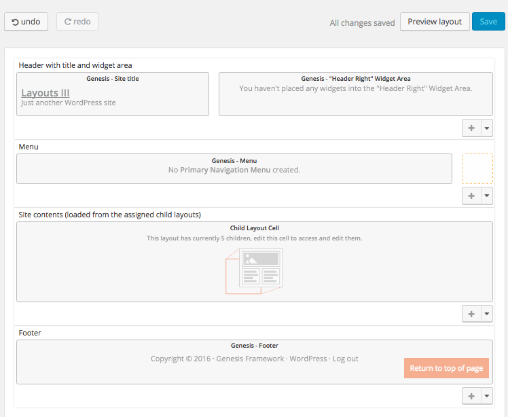Click the redo button
The width and height of the screenshot is (508, 417).
coord(77,22)
